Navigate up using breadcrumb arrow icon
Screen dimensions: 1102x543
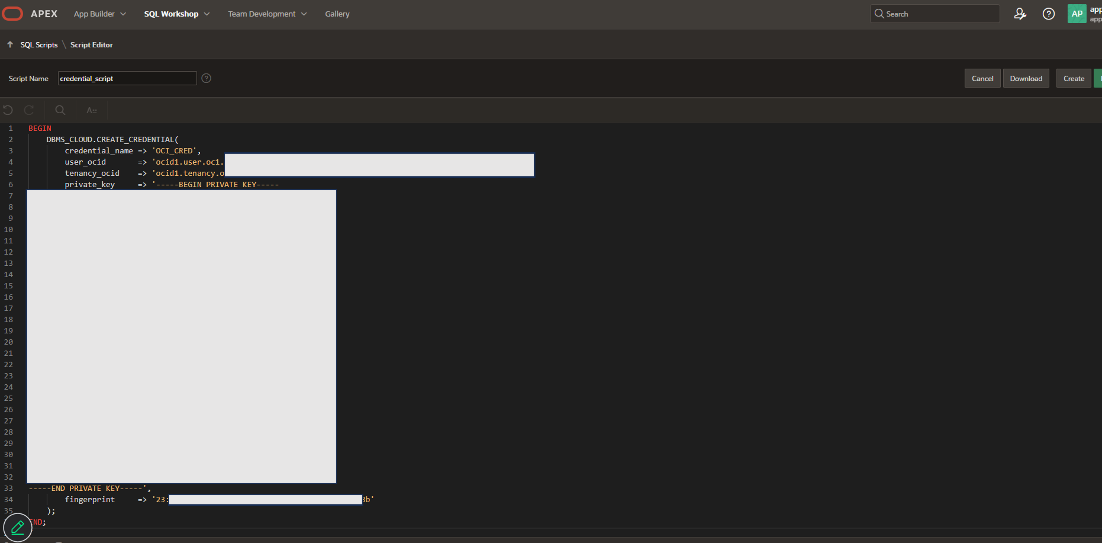(x=10, y=45)
